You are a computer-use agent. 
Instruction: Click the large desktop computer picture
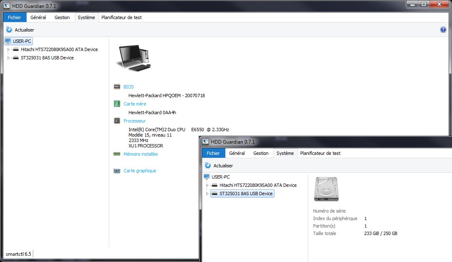click(x=133, y=58)
